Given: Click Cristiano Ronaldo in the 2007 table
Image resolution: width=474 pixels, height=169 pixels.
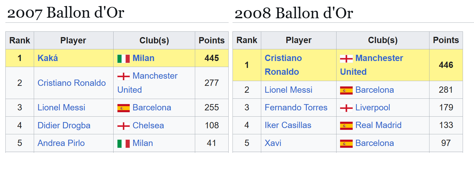Looking at the screenshot, I should coord(72,83).
